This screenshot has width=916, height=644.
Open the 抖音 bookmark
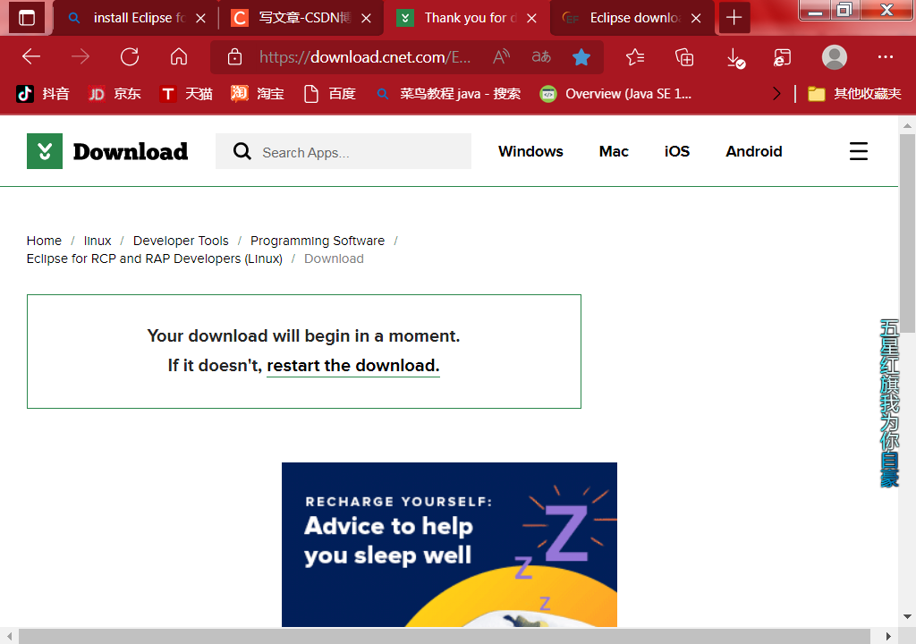(x=43, y=94)
